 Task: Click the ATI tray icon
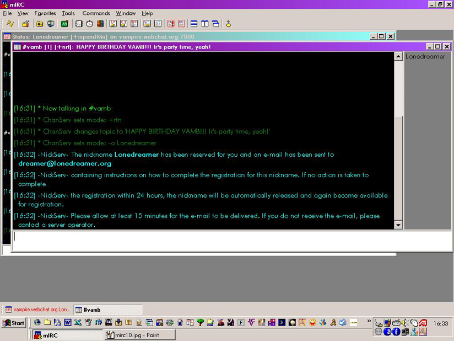(423, 322)
